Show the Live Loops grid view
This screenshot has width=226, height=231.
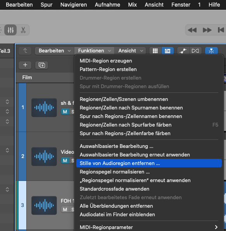155,51
